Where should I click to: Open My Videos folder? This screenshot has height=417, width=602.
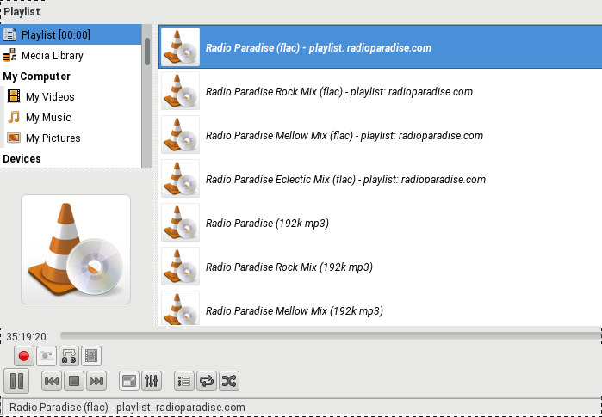point(72,96)
